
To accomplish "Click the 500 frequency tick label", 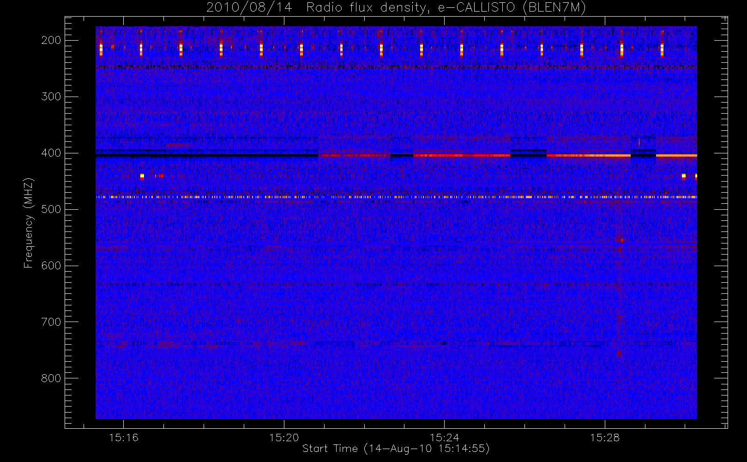I will click(51, 209).
